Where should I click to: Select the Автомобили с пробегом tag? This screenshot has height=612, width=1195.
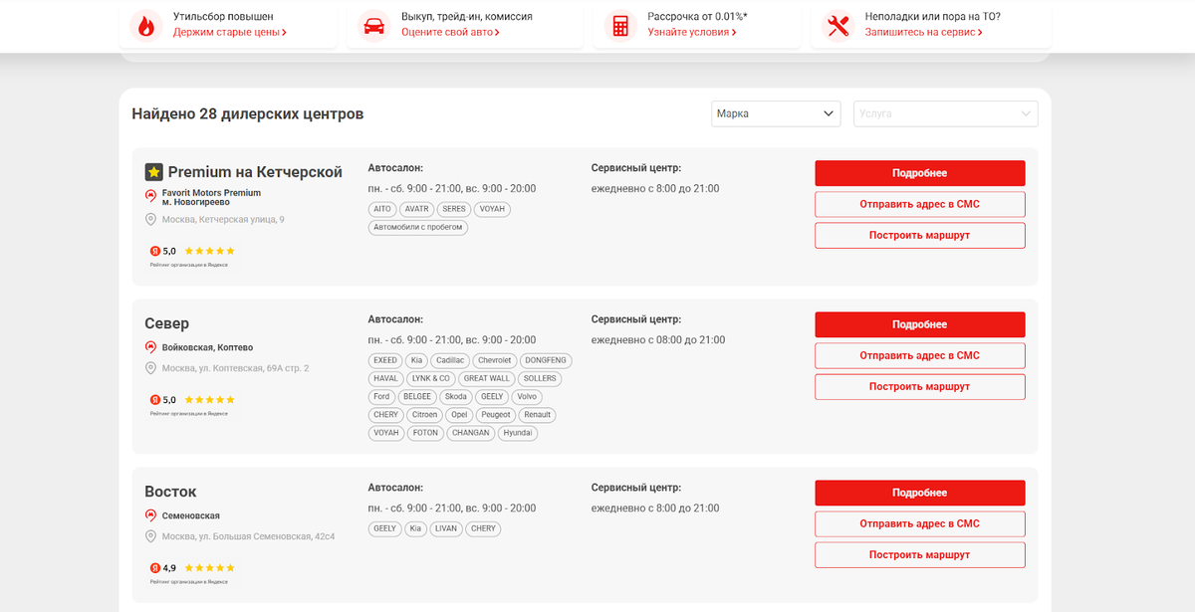417,228
